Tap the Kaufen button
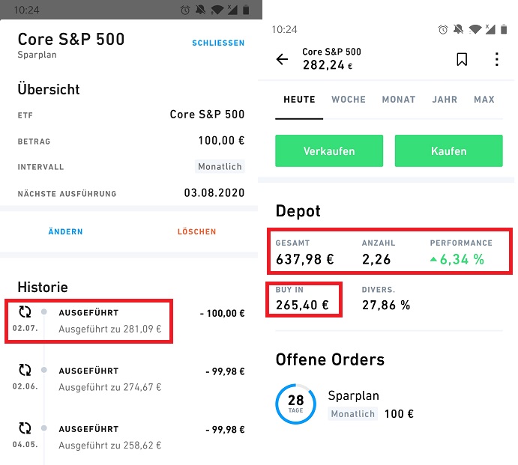This screenshot has height=465, width=518. [448, 151]
